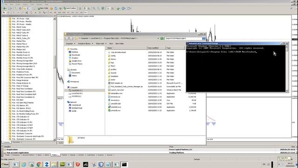Image resolution: width=298 pixels, height=168 pixels.
Task: Switch to the Experts terminal tab
Action: 101,155
